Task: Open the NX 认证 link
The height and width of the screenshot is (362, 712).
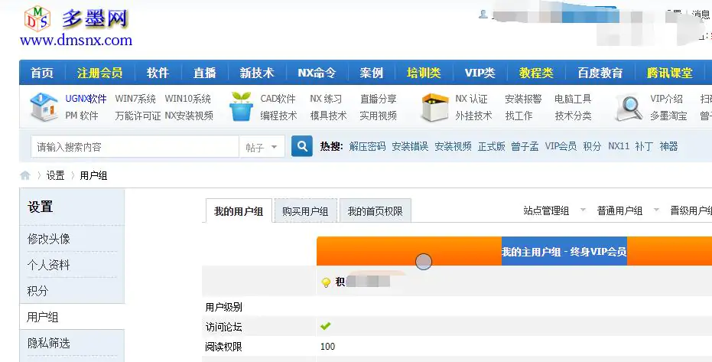Action: [471, 99]
